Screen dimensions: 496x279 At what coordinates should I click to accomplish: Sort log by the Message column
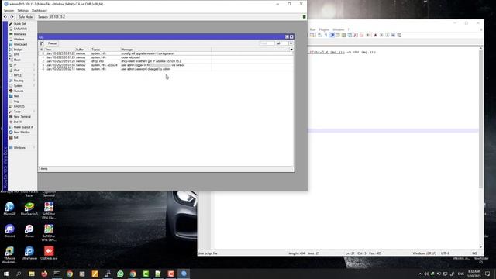coord(165,50)
